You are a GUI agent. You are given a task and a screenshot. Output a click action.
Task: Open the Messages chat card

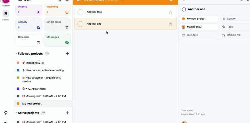[57, 40]
